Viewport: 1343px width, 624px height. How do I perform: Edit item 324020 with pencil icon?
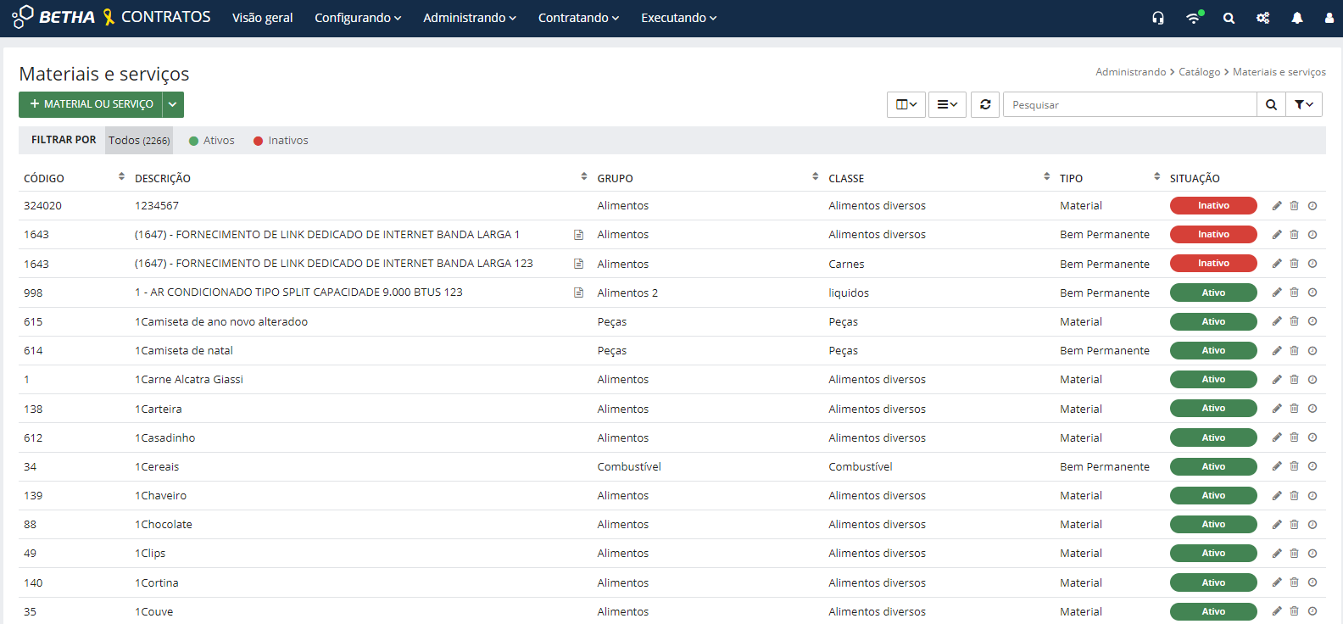point(1277,206)
